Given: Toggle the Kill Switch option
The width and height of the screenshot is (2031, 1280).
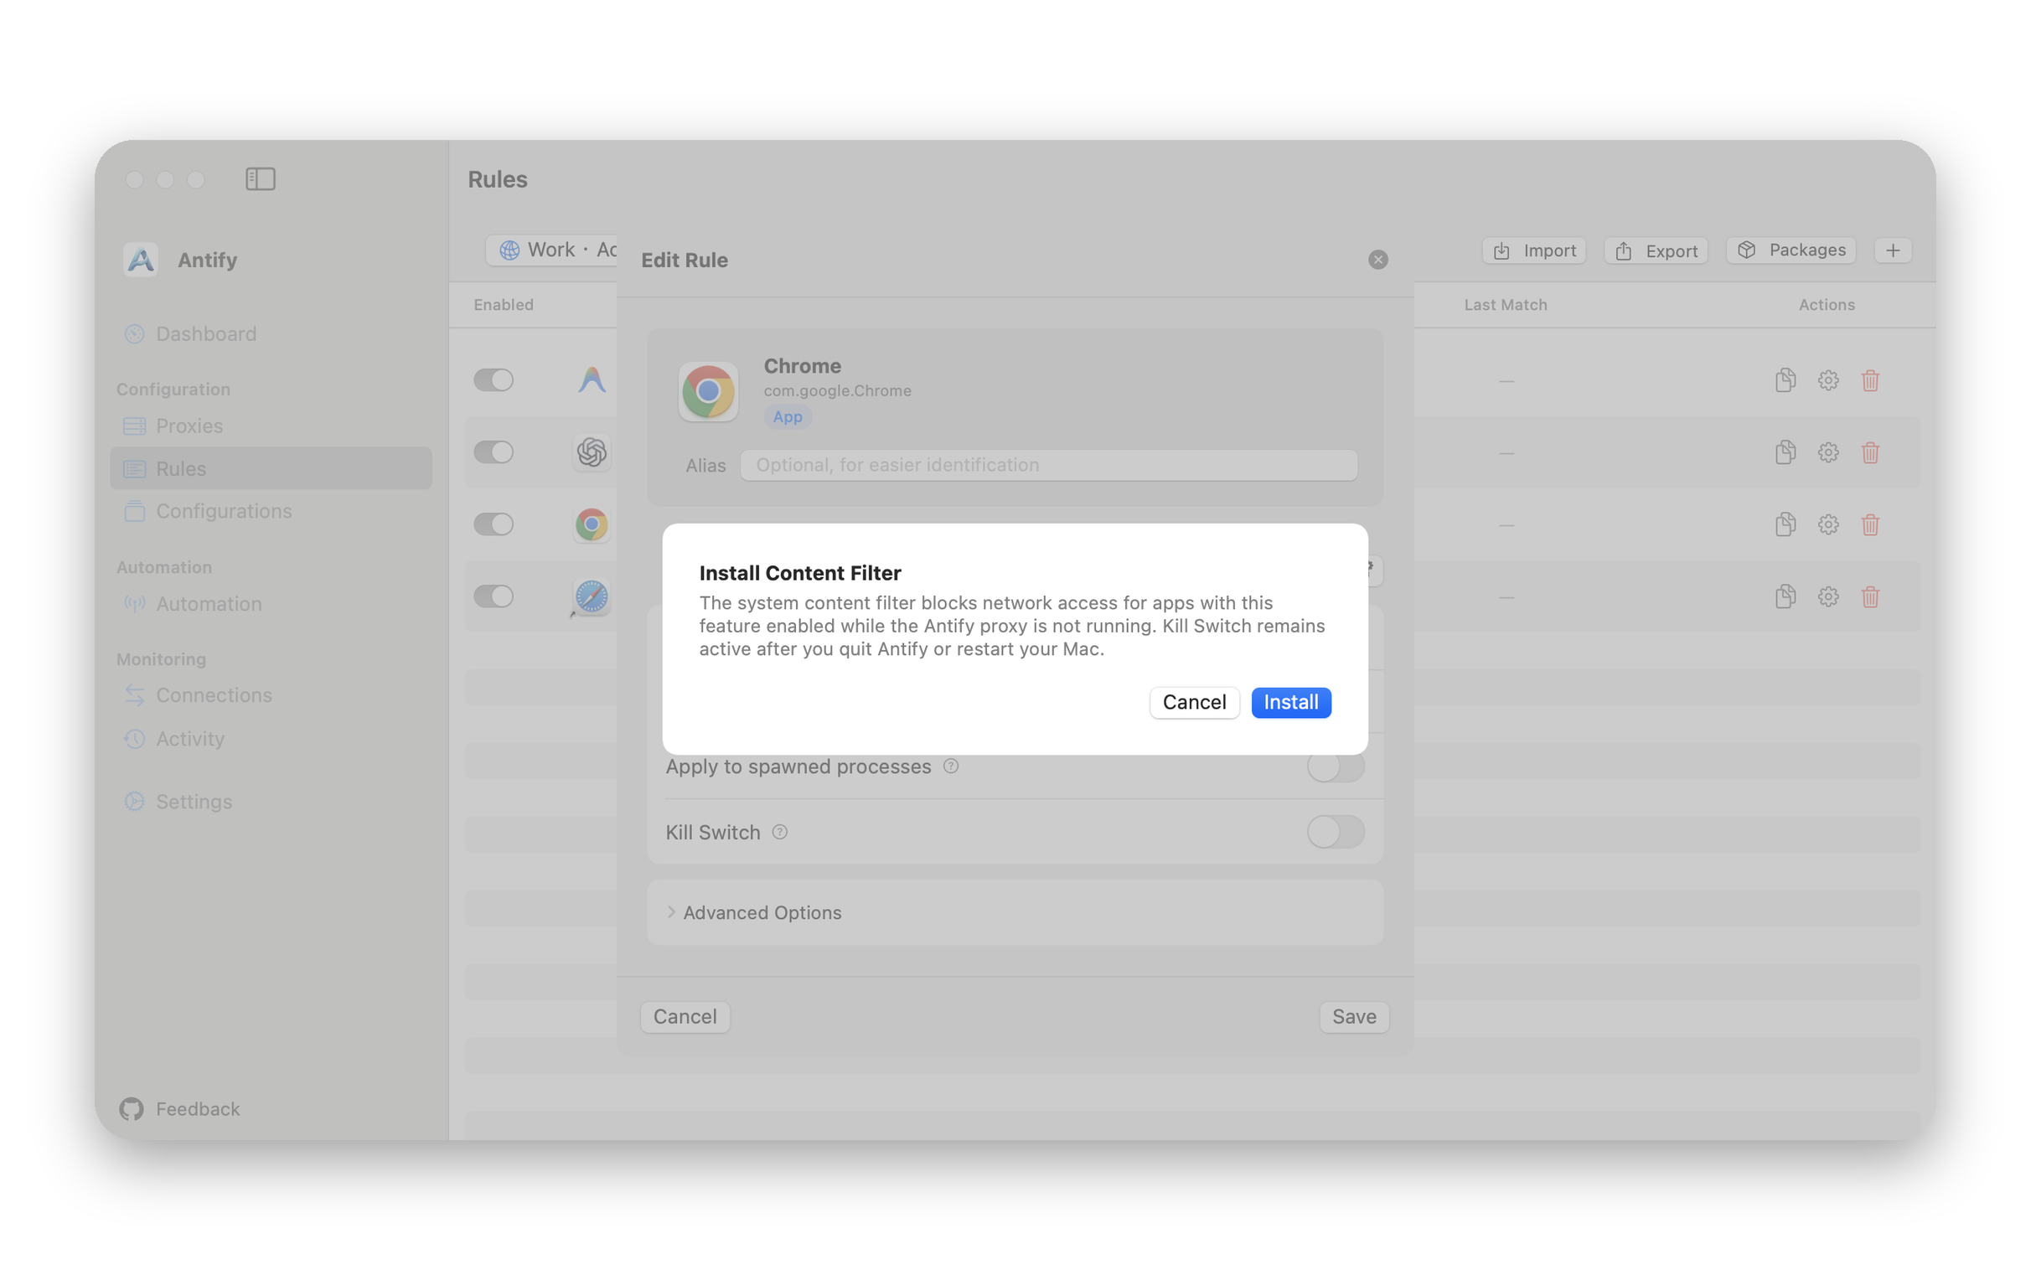Looking at the screenshot, I should [x=1336, y=833].
